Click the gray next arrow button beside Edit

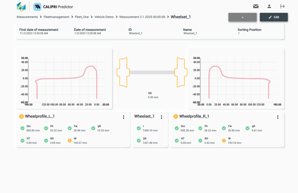[x=243, y=17]
